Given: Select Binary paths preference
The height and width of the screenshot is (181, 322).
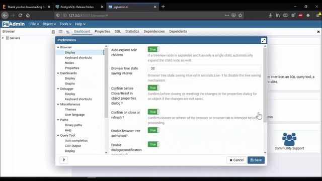Looking at the screenshot, I should click(73, 125).
